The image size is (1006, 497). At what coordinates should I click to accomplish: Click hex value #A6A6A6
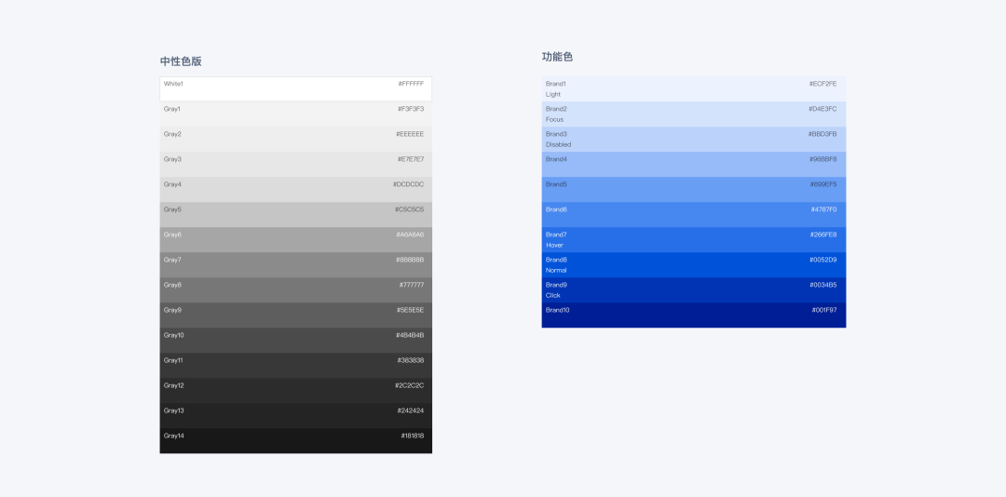[410, 235]
